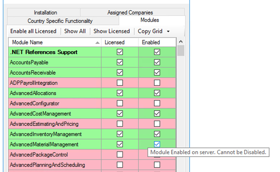
Task: Check Enabled box for AdvancedEstimatingAndPricing
Action: [x=157, y=124]
